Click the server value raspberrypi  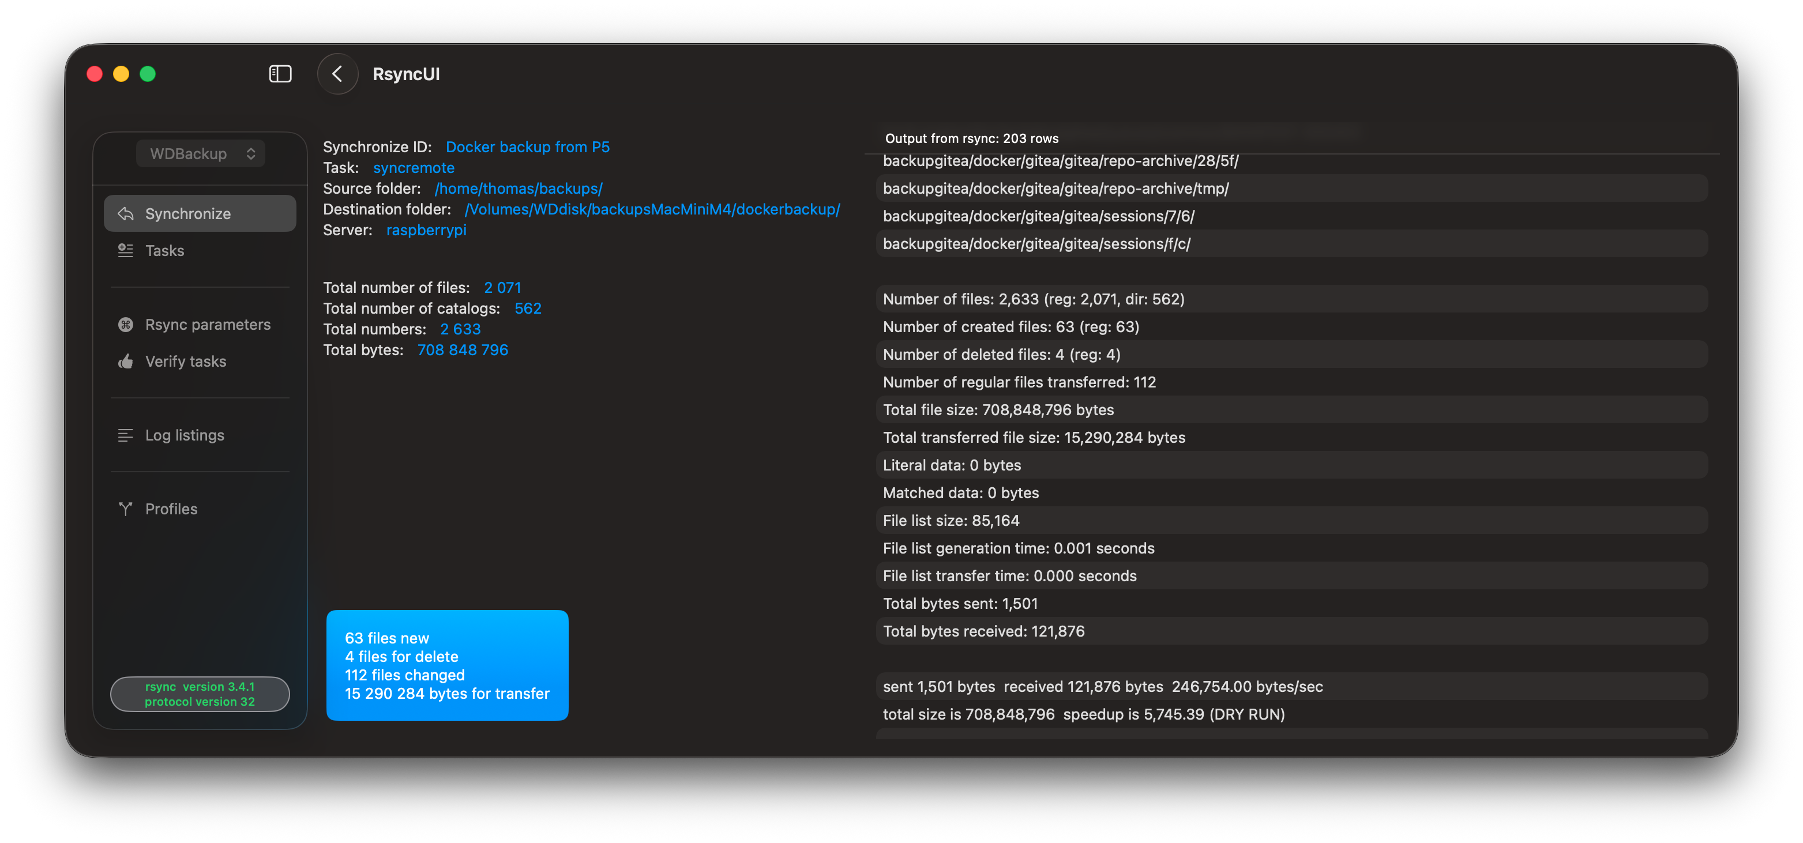pyautogui.click(x=426, y=230)
